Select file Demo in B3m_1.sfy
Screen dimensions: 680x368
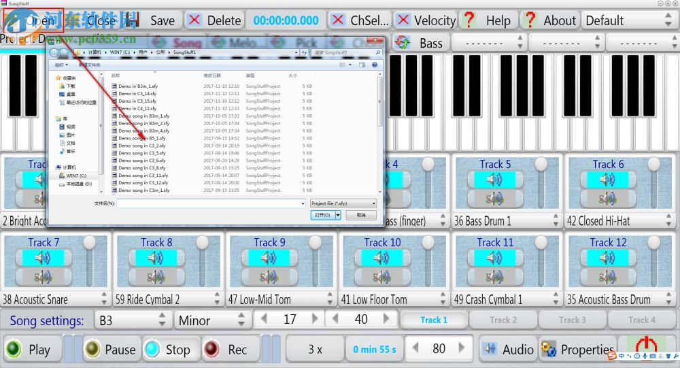(138, 86)
